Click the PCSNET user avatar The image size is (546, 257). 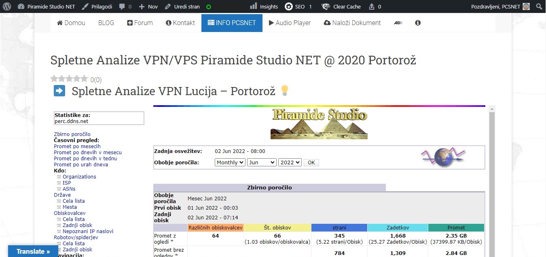click(526, 6)
